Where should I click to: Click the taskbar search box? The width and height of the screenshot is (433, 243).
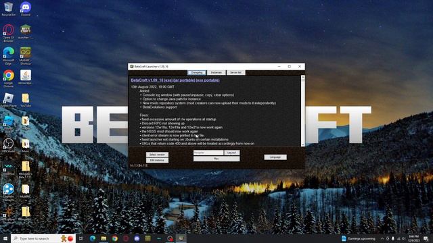(43, 238)
